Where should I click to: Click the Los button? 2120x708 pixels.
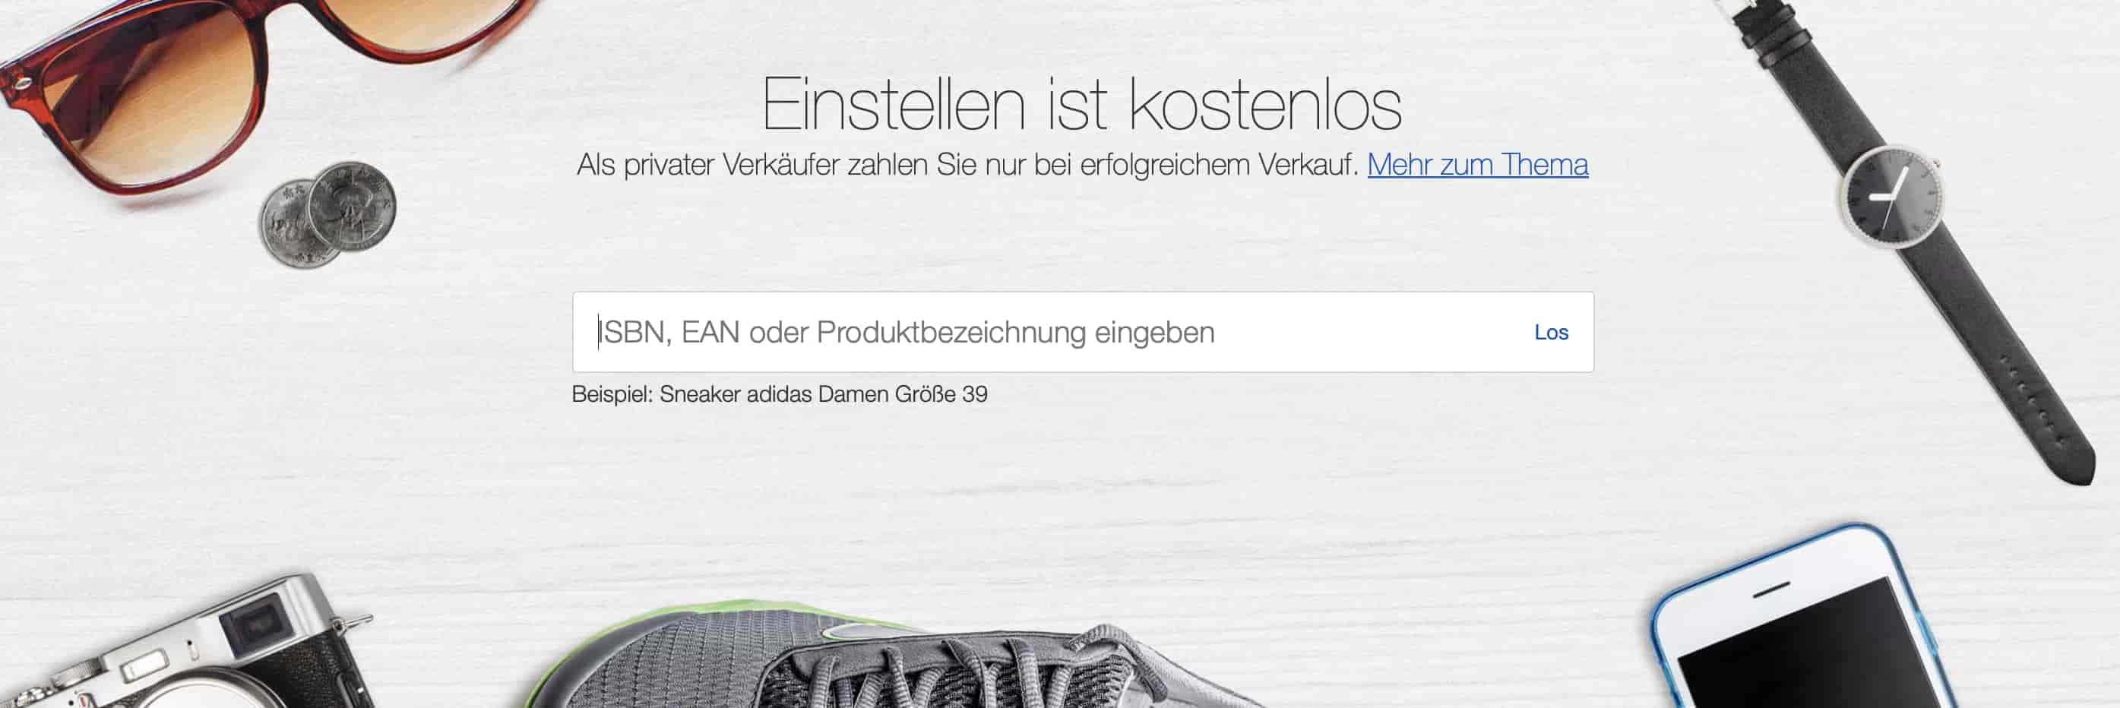pos(1551,332)
